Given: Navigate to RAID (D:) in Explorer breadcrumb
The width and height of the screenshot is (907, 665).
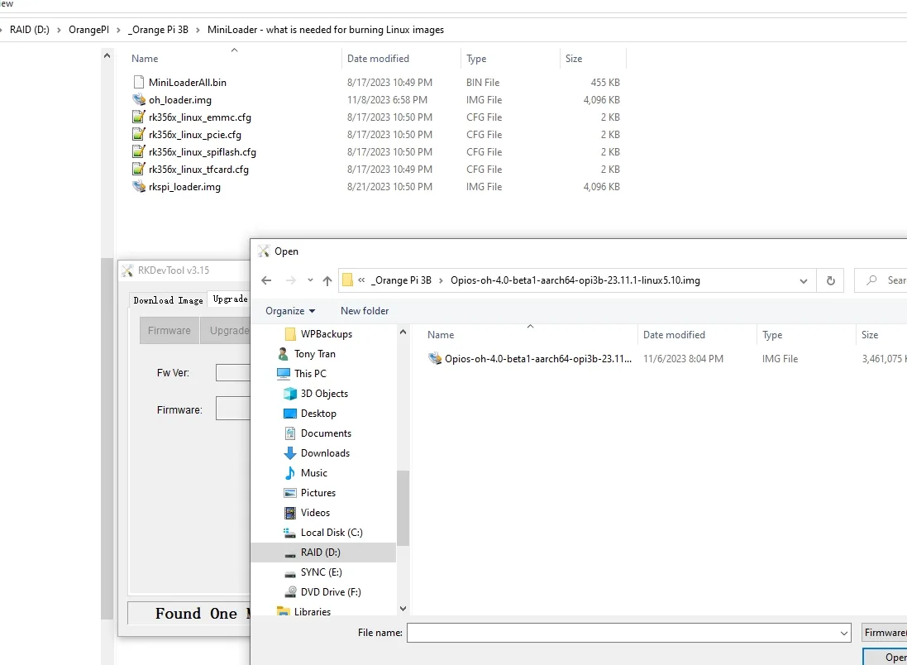Looking at the screenshot, I should [30, 30].
